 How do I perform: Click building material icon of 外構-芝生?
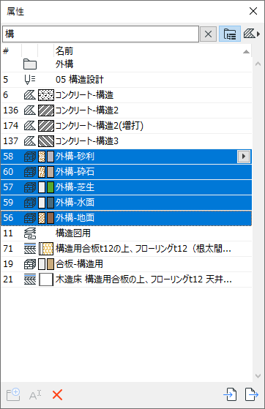click(30, 187)
